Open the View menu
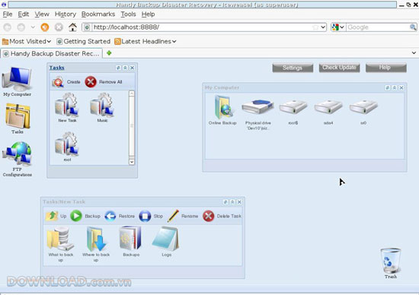This screenshot has height=295, width=419. [42, 14]
